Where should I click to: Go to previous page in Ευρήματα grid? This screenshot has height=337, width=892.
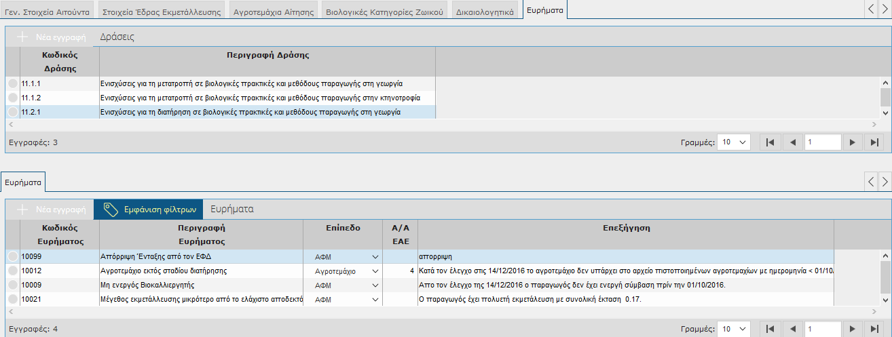(x=792, y=328)
